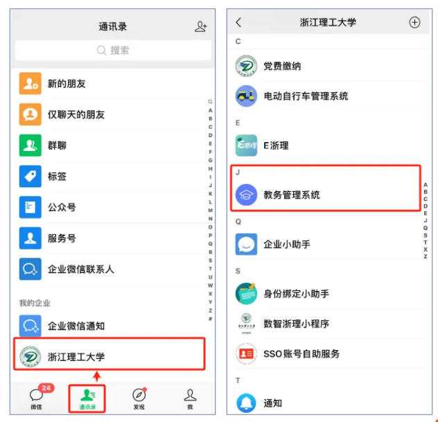Image resolution: width=438 pixels, height=422 pixels.
Task: Open the 我 profile tab
Action: [190, 399]
